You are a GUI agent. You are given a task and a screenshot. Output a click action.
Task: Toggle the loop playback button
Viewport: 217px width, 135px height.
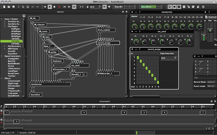pyautogui.click(x=74, y=7)
